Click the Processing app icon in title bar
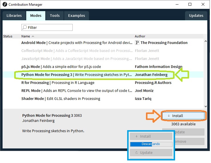Screen dimensions: 211x163 tap(5, 5)
